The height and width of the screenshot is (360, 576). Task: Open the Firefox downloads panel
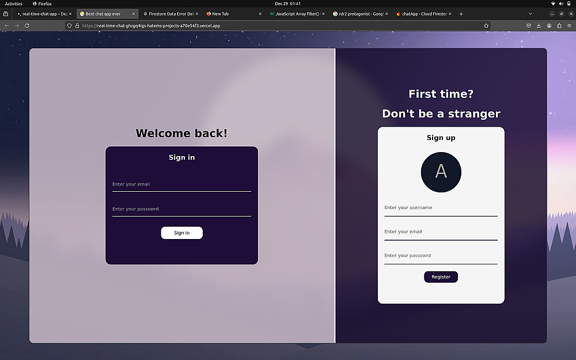pyautogui.click(x=539, y=26)
